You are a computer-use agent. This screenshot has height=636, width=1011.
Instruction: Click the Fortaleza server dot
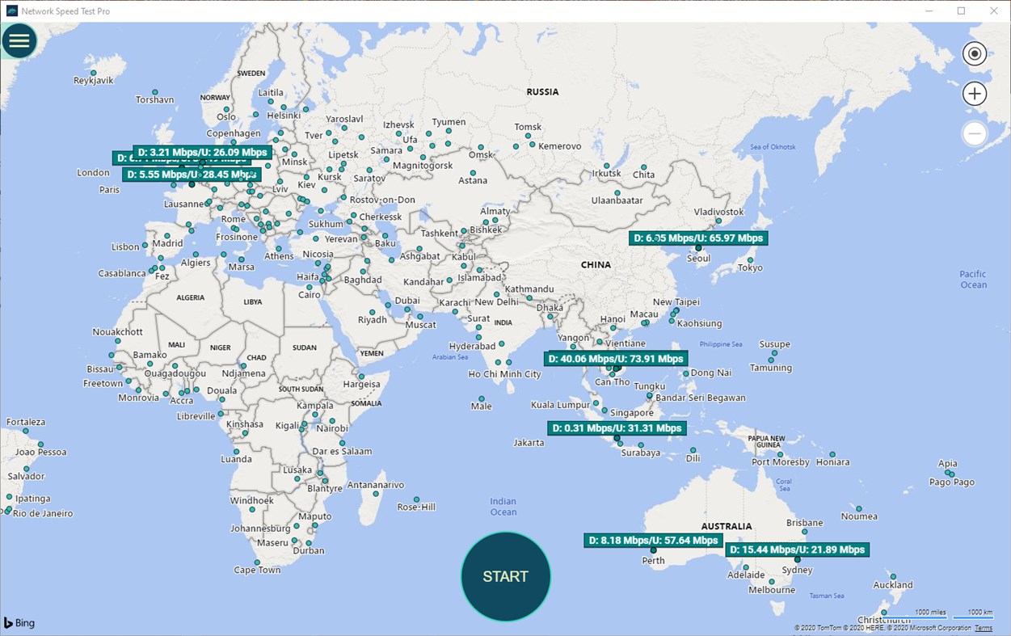pyautogui.click(x=26, y=432)
